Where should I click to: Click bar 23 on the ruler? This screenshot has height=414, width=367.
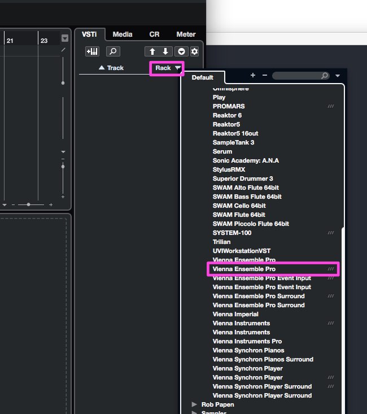(44, 41)
